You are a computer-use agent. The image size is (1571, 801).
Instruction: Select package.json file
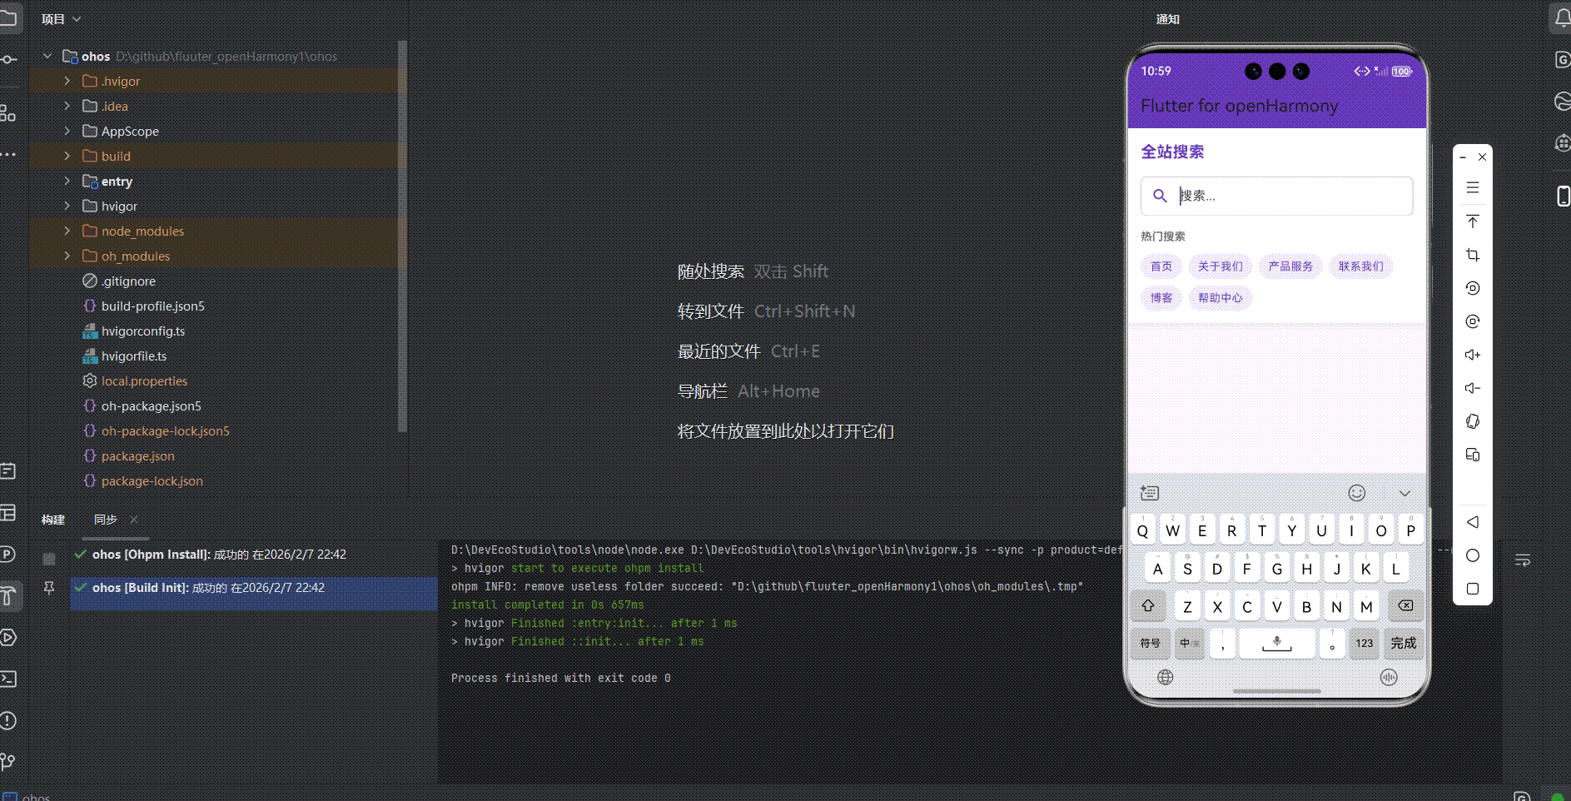(128, 456)
